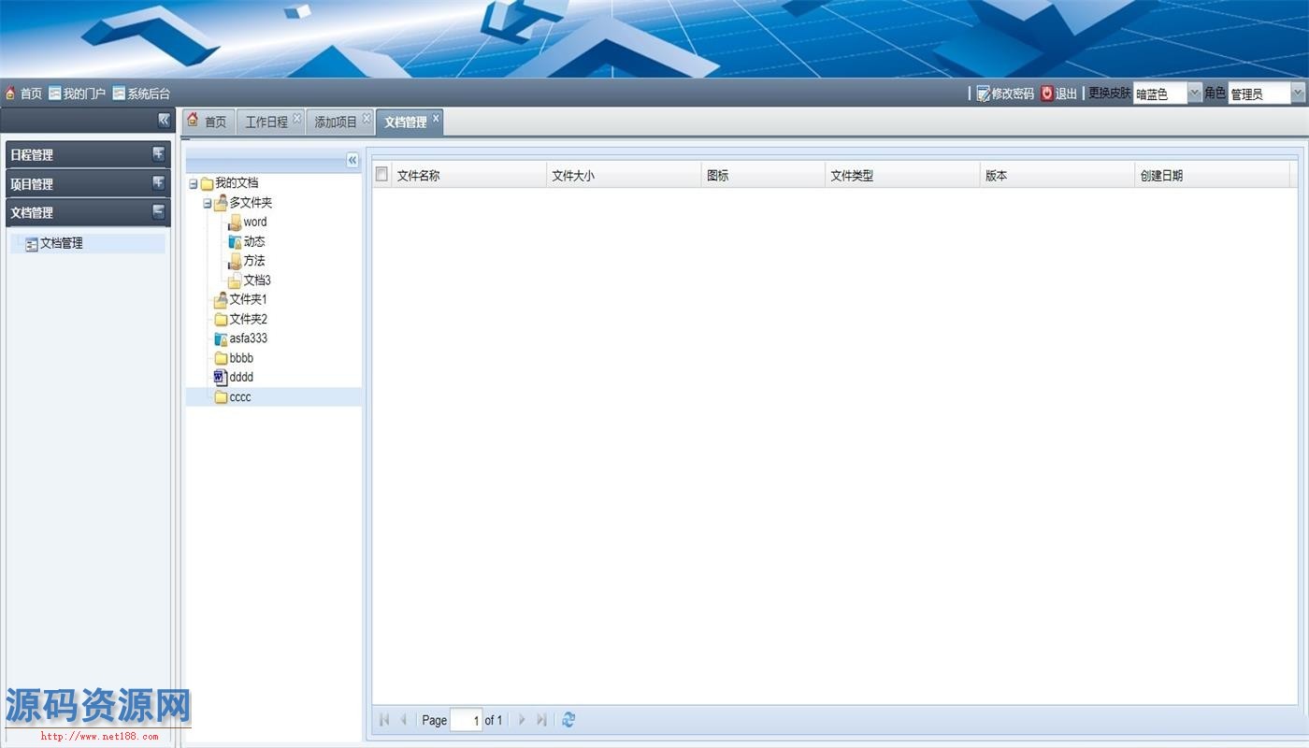Open 系统后台 in the top bar
The height and width of the screenshot is (748, 1309).
149,93
